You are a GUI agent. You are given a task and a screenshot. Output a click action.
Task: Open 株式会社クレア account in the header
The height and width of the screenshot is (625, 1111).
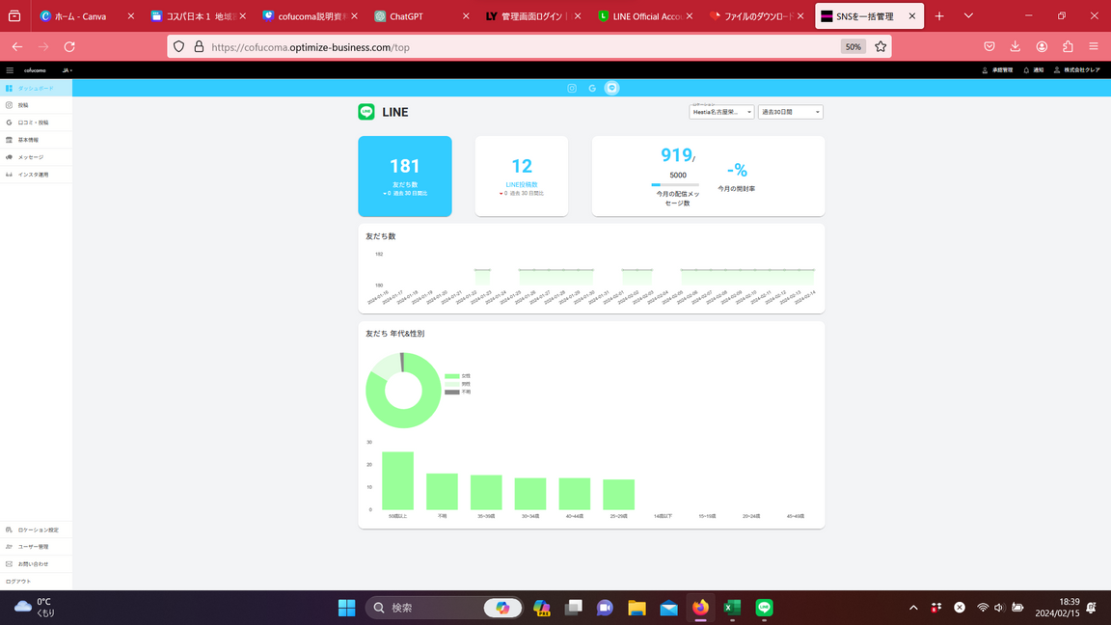(x=1076, y=70)
